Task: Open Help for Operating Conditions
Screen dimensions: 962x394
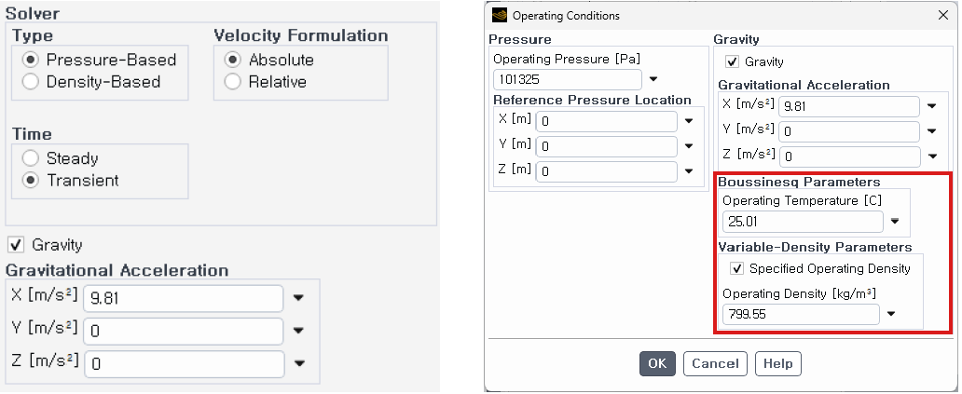Action: [x=777, y=363]
